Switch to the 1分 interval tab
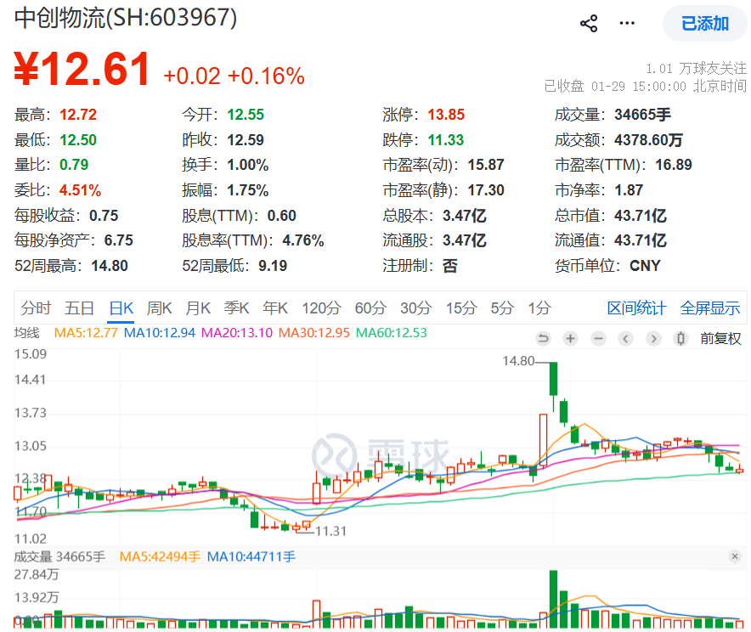The width and height of the screenshot is (751, 632). 539,308
